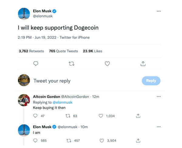Open more options for main tweet
Viewport: 182px width, 148px height.
159,11
